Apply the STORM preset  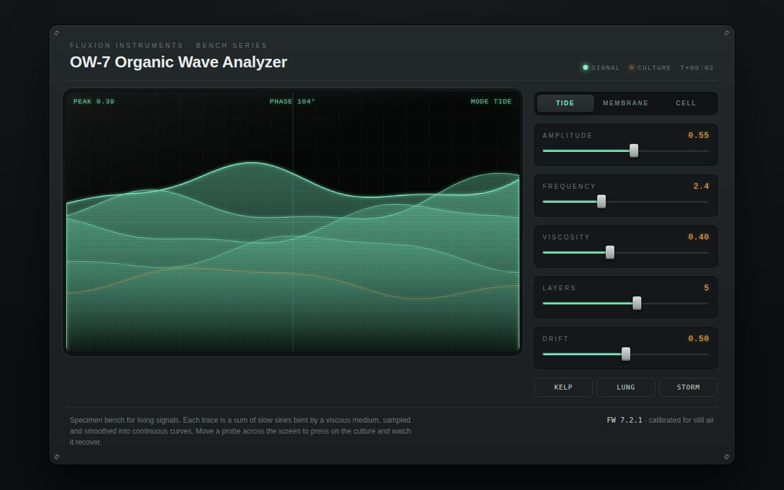click(688, 387)
